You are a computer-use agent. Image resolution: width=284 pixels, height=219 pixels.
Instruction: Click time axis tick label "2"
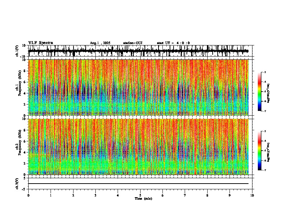pos(73,195)
